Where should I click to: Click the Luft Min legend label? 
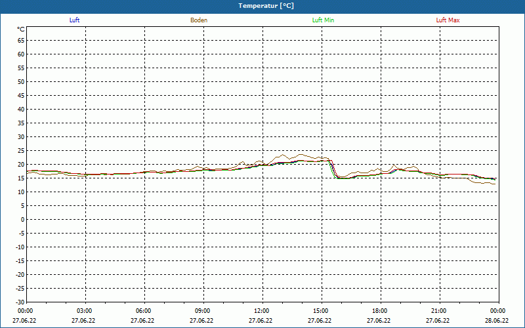click(x=323, y=20)
